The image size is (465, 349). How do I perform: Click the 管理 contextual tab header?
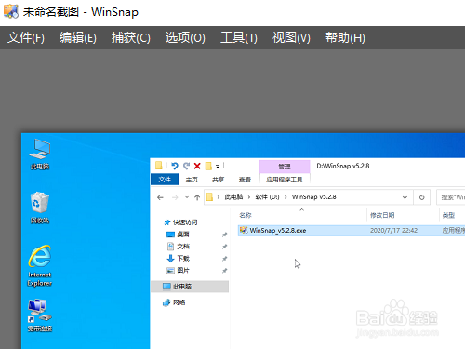coord(285,167)
